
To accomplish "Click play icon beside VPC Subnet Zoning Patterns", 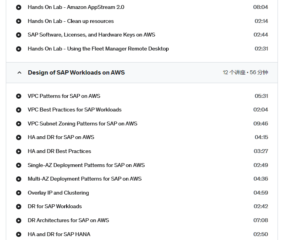I will click(x=19, y=123).
